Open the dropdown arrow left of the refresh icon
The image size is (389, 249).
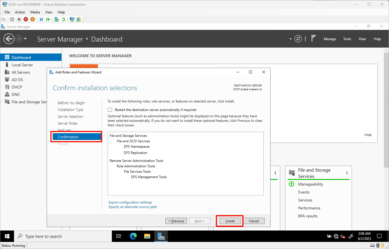(290, 39)
